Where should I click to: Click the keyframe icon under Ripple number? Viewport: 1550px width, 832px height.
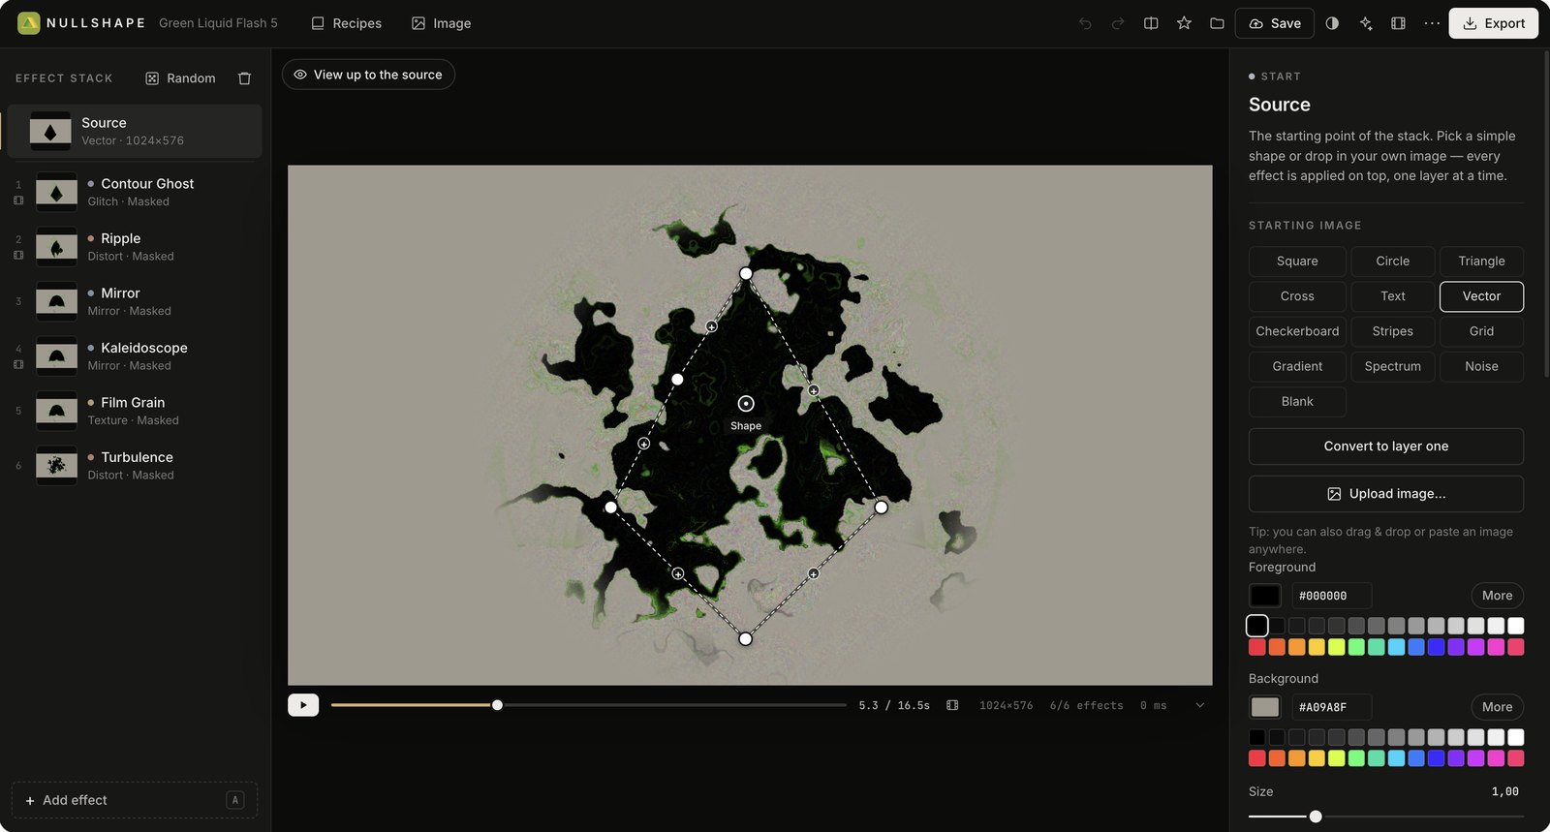18,256
